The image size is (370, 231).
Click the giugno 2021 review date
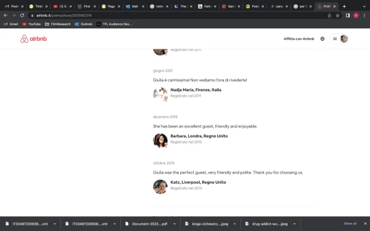163,71
